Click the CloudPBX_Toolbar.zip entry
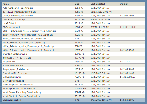147x104 pixels. (x=14, y=19)
